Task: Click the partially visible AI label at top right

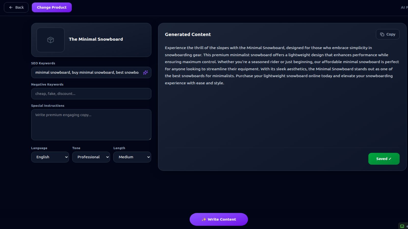Action: pos(404,7)
